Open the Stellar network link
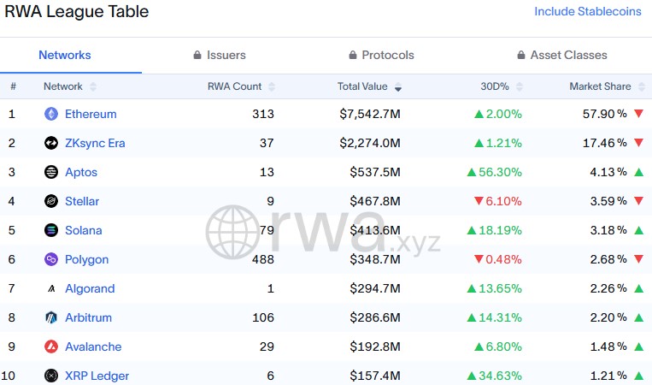The width and height of the screenshot is (652, 385). (x=82, y=201)
